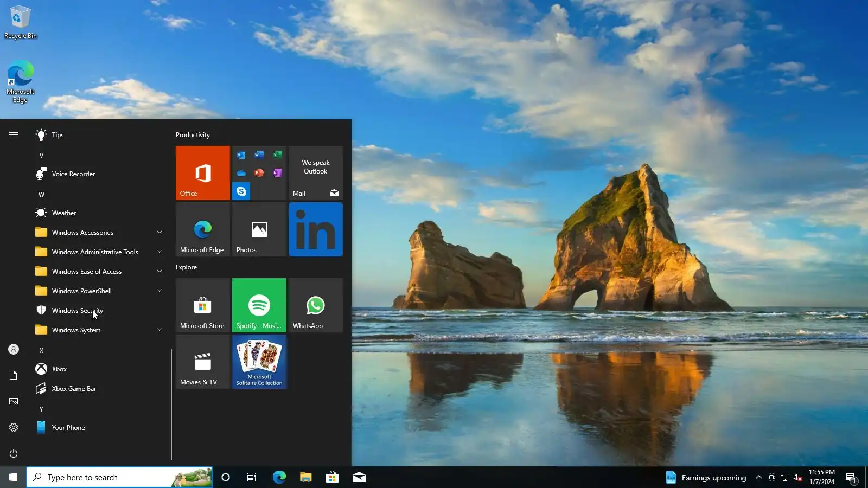This screenshot has width=868, height=488.
Task: Expand the Windows Ease of Access chevron
Action: 159,272
